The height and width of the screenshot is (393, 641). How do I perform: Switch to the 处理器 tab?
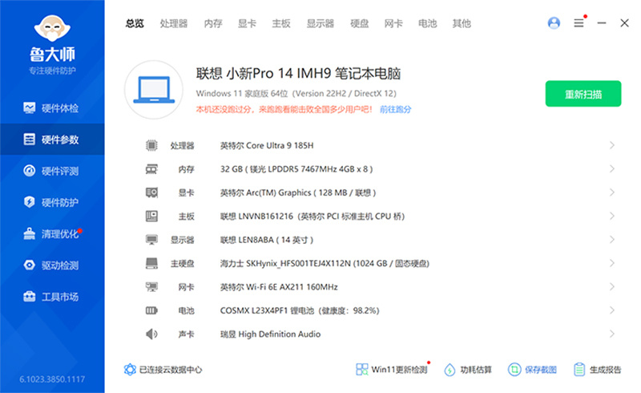[x=173, y=23]
